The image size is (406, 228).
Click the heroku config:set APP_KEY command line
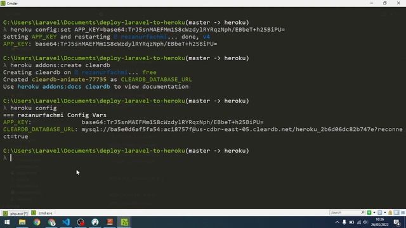[x=147, y=30]
